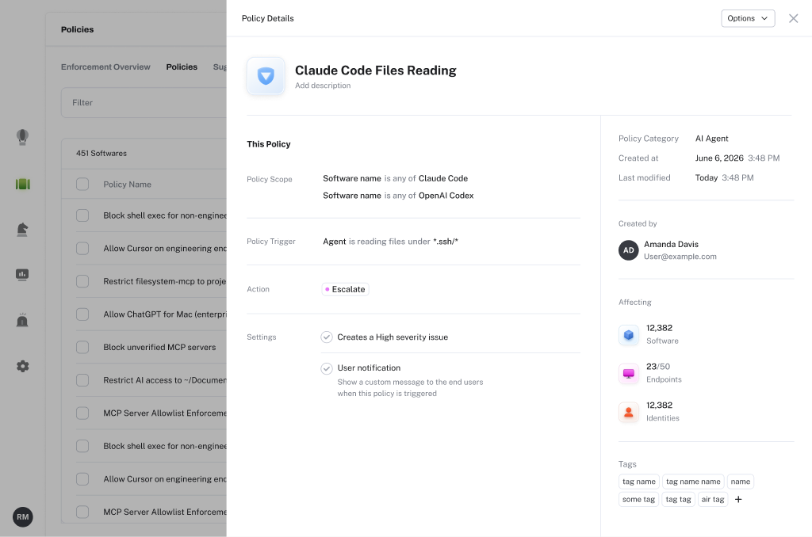The image size is (812, 537).
Task: Expand the Options dropdown
Action: 748,18
